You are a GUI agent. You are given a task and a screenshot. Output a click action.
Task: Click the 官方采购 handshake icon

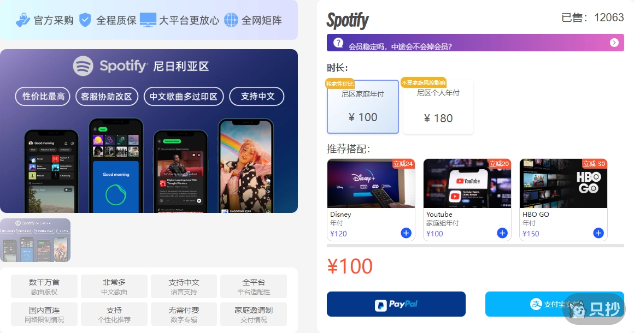[22, 20]
